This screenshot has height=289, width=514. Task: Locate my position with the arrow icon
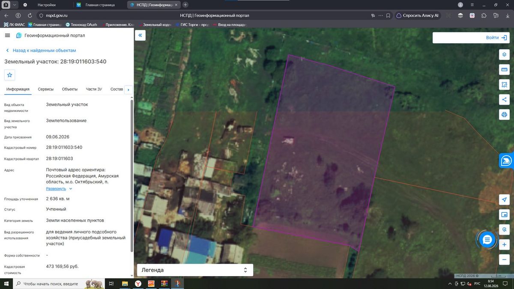pos(504,200)
